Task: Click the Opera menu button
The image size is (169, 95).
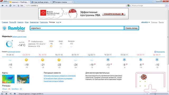Action: click(x=4, y=1)
